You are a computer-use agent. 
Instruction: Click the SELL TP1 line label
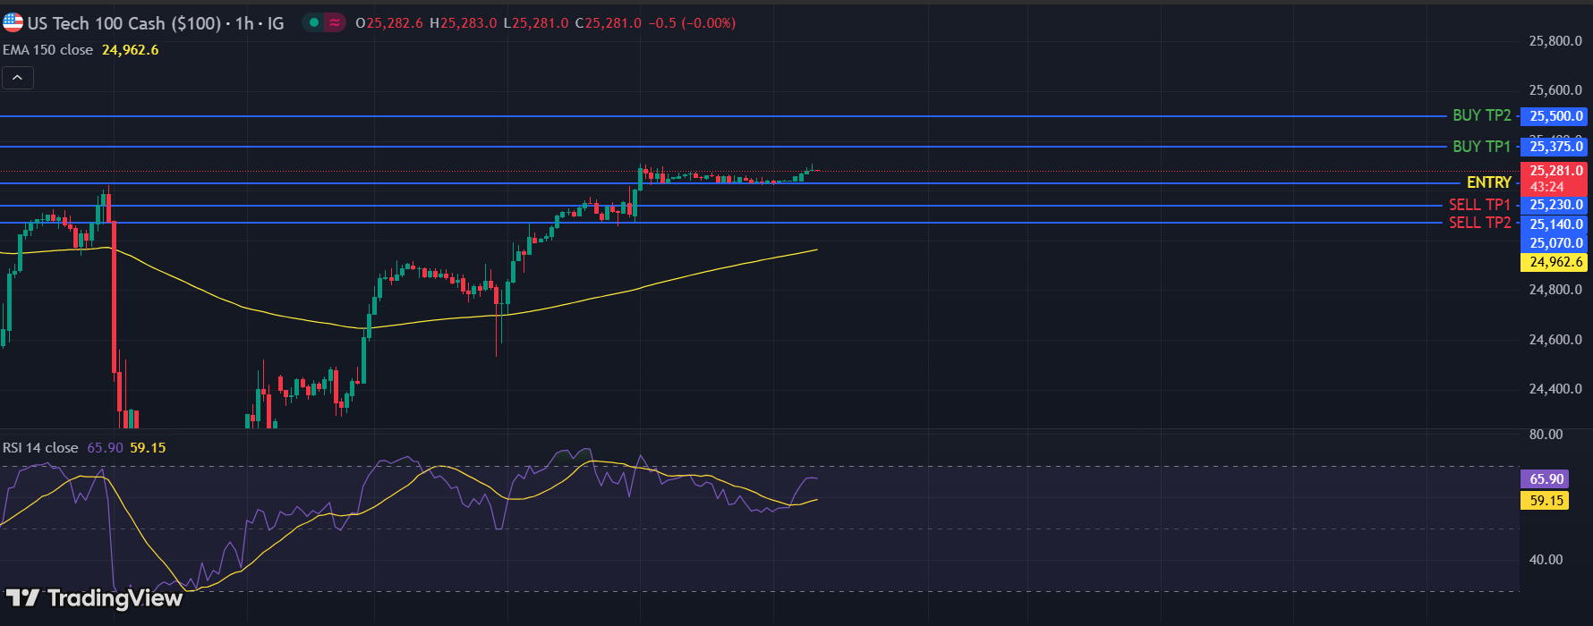[1479, 205]
